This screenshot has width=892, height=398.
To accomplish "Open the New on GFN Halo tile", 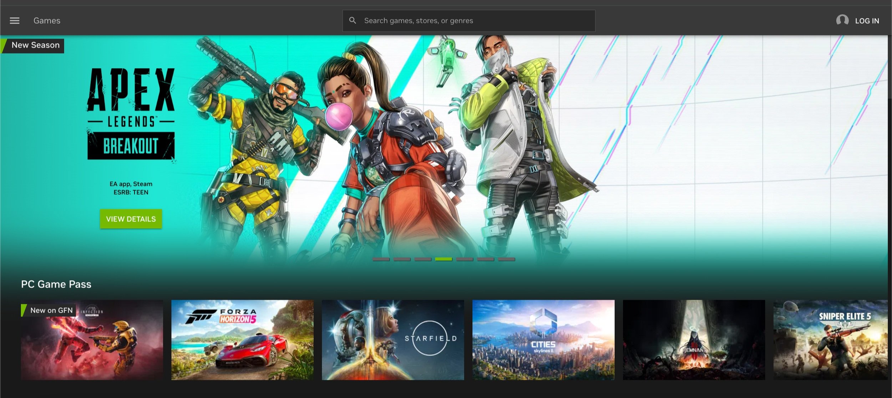I will pyautogui.click(x=92, y=340).
